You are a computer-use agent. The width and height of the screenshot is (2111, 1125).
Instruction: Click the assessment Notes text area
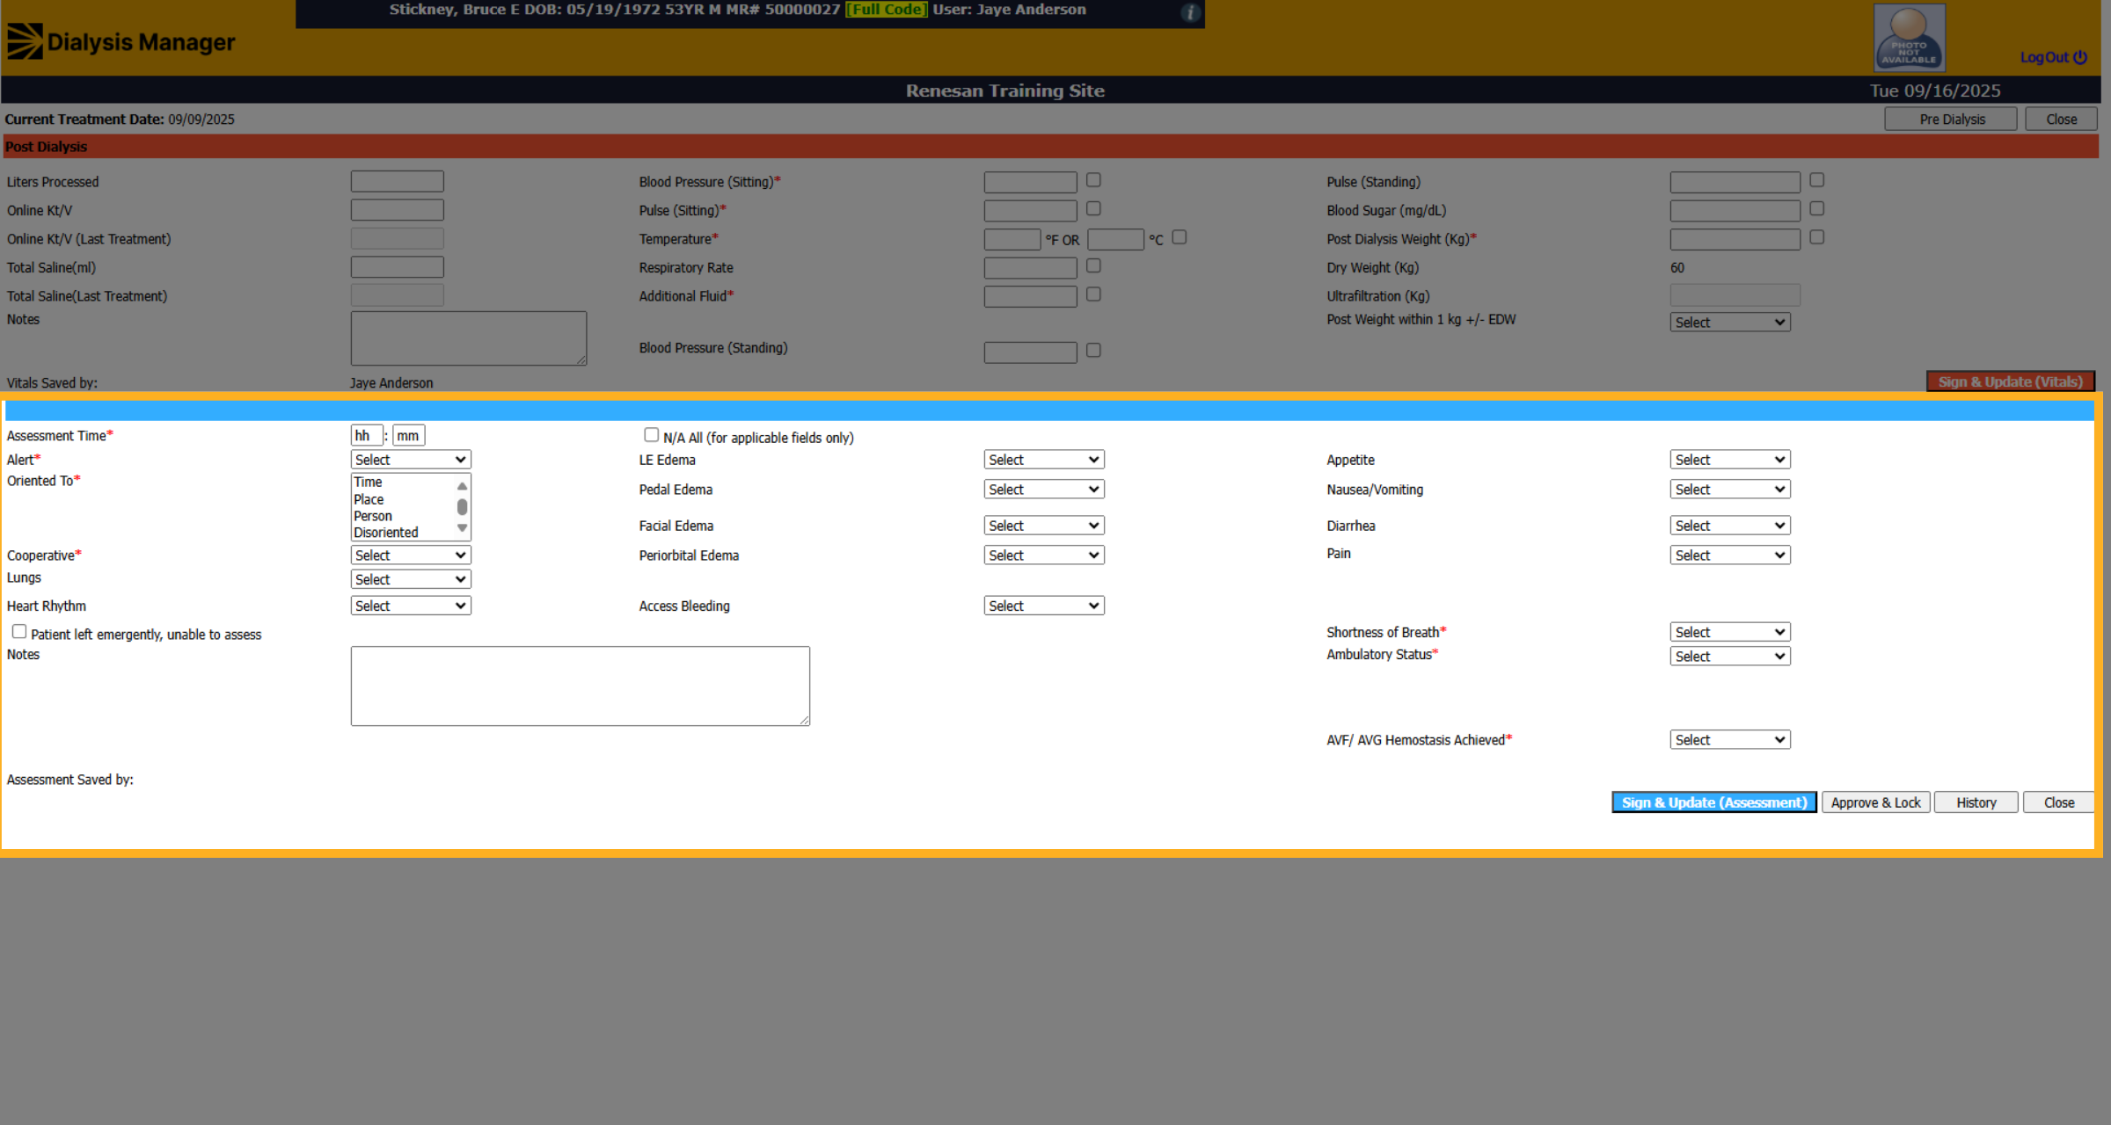point(581,686)
